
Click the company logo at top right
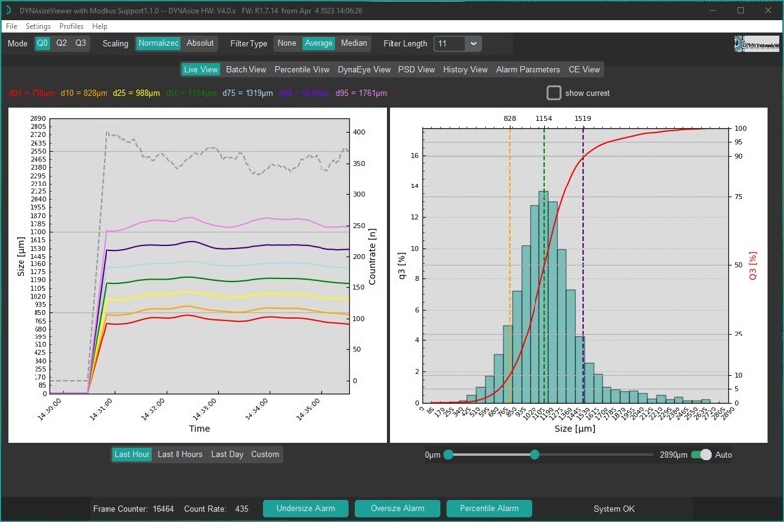756,44
